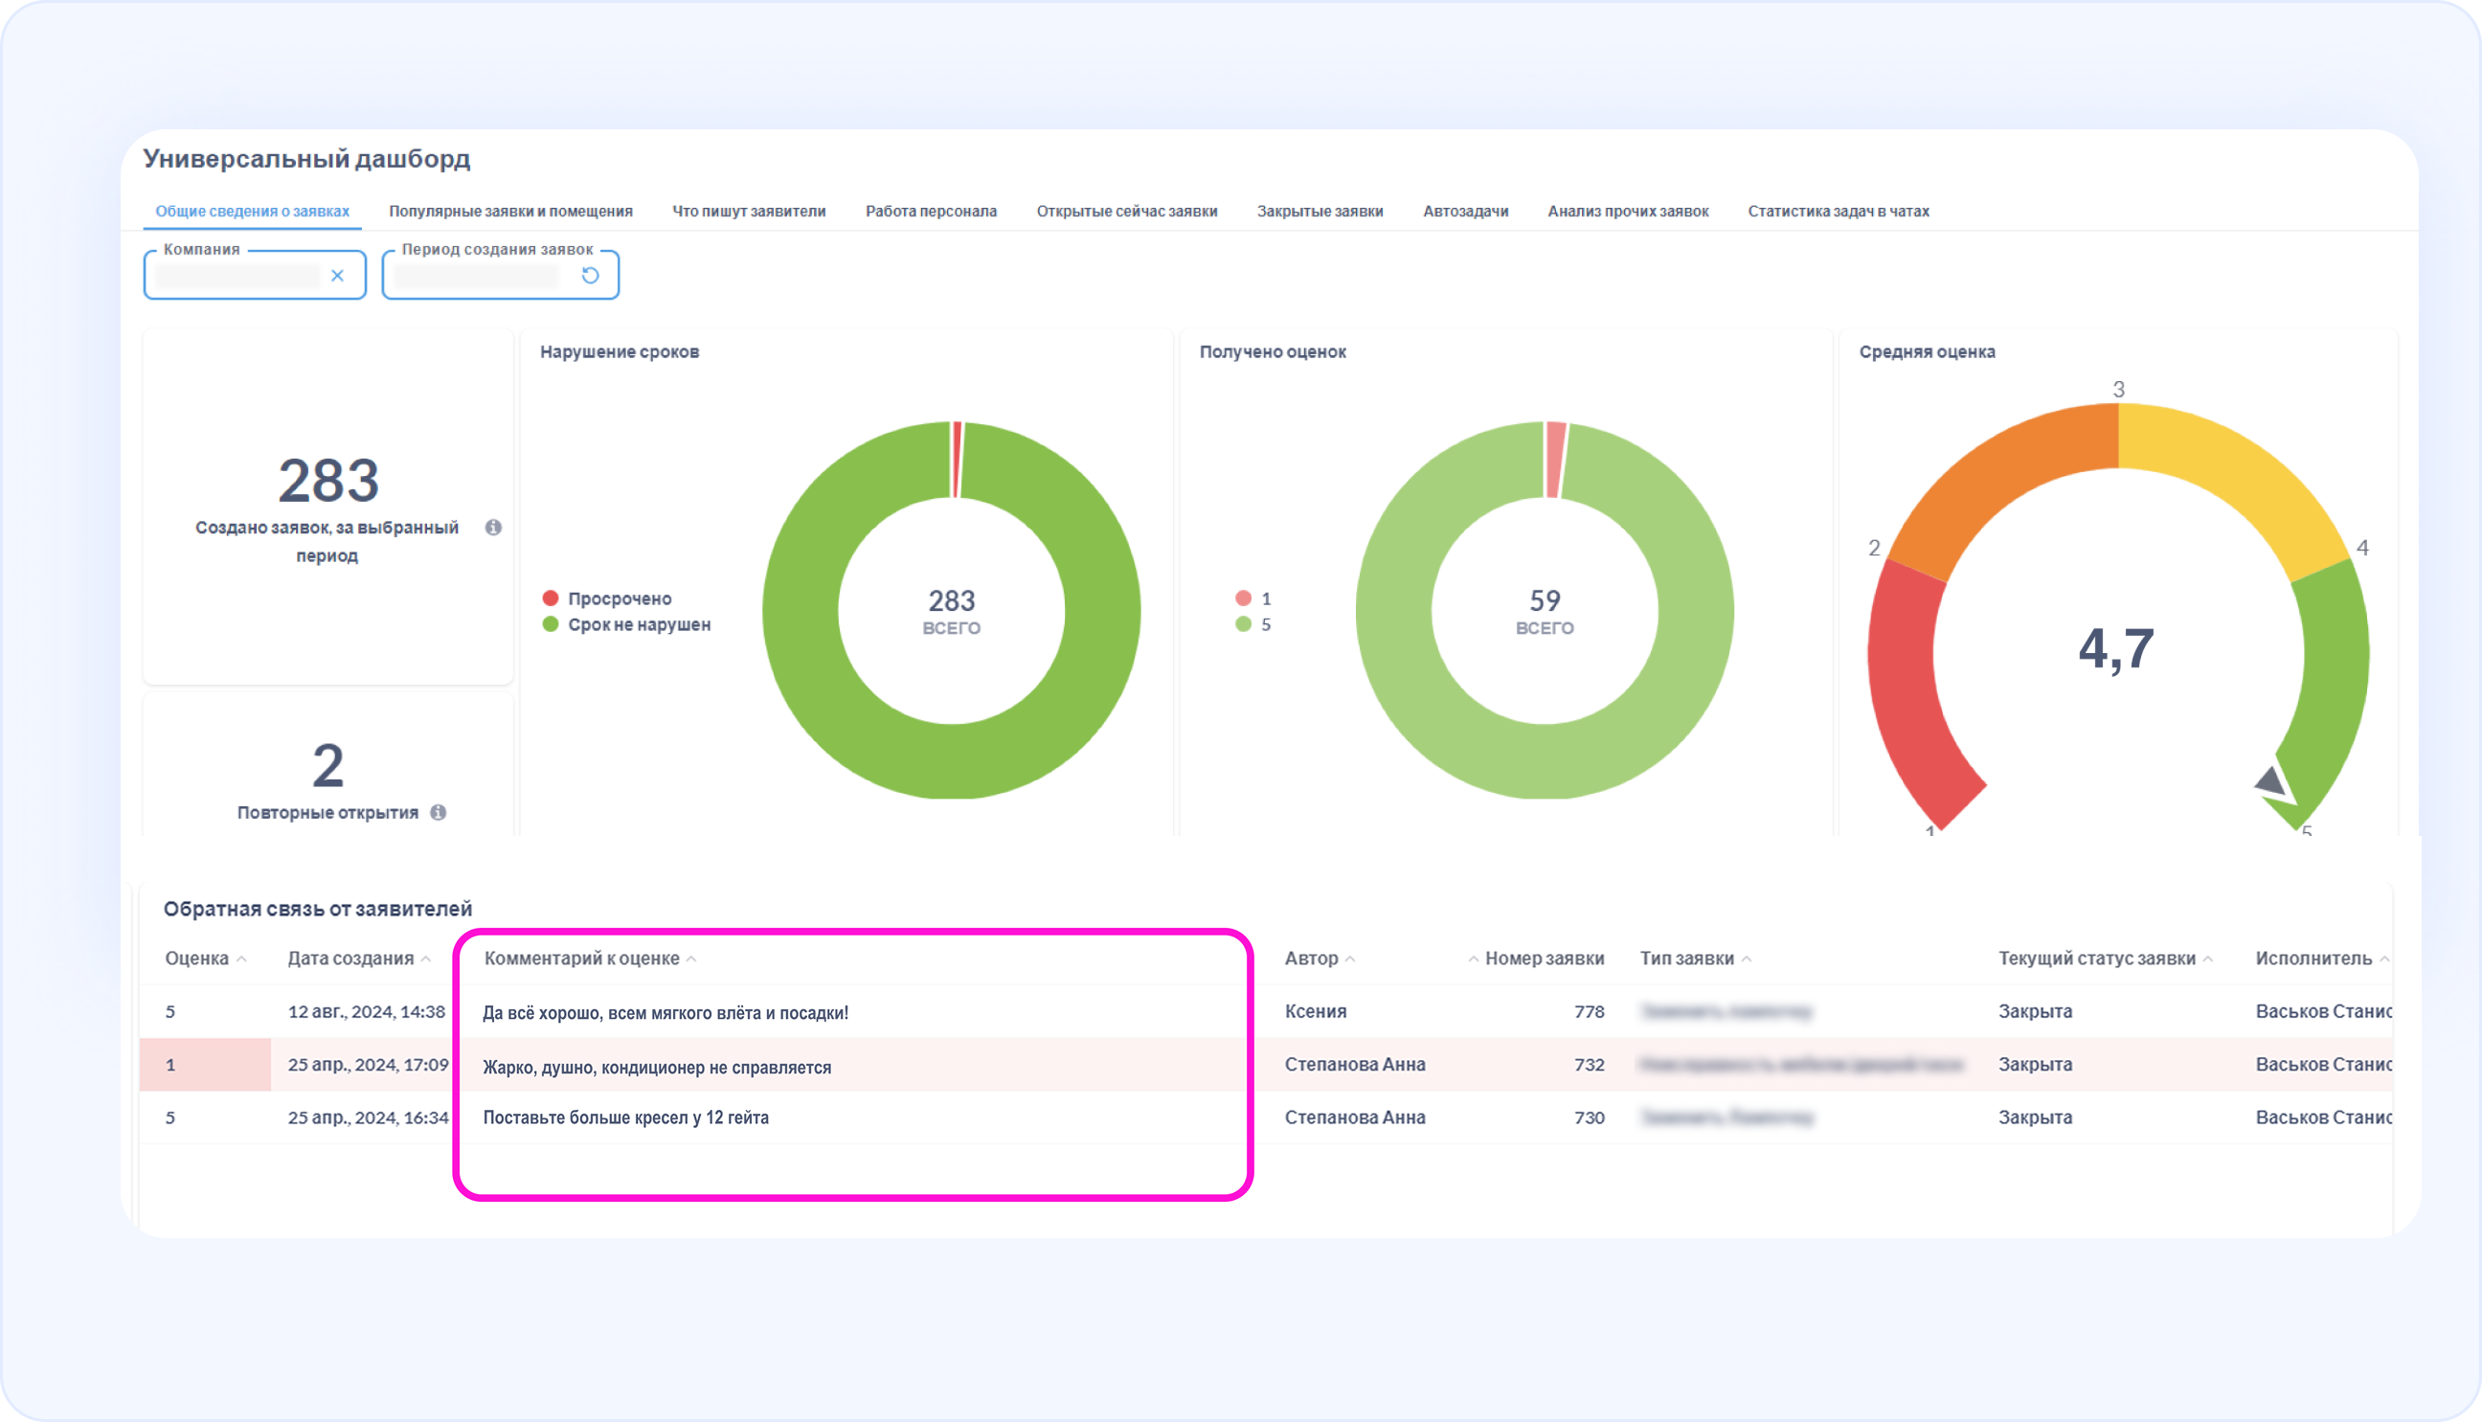Screen dimensions: 2482x1422
Task: Switch to Работа персонала tab
Action: coord(931,211)
